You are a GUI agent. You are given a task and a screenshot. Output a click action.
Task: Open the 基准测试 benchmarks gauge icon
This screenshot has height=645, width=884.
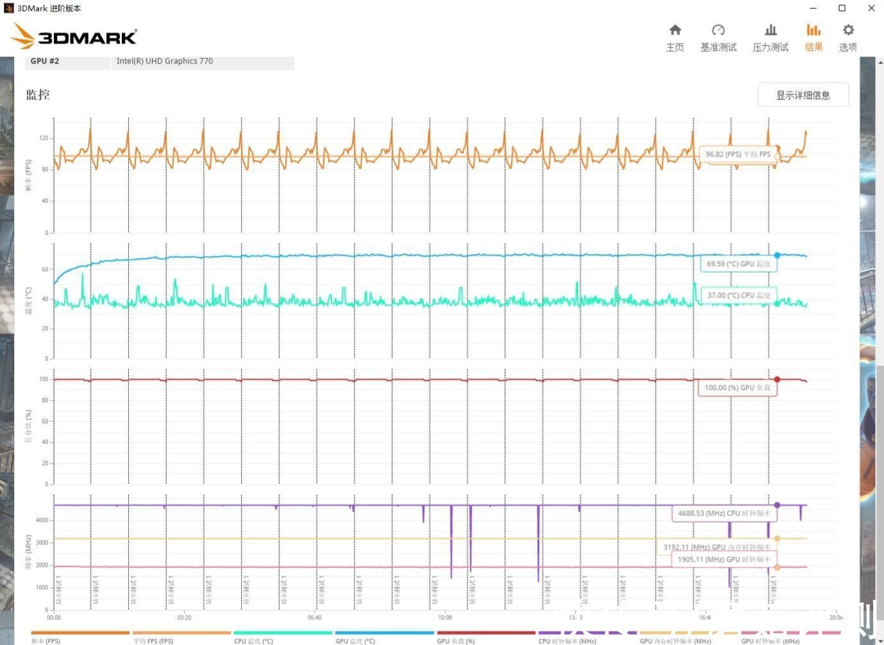tap(718, 30)
